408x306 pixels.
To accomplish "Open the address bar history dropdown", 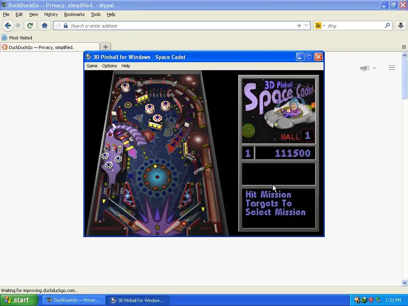I will point(306,25).
